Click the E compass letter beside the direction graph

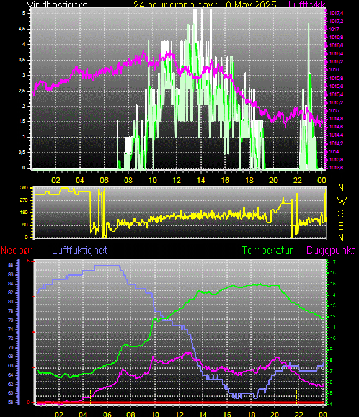340,226
